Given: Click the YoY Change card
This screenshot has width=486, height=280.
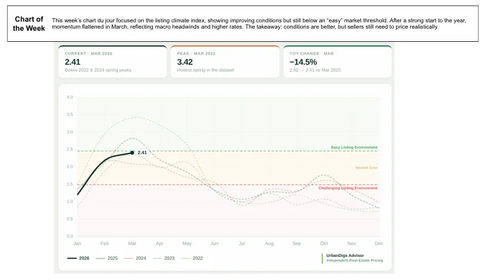Looking at the screenshot, I should (336, 62).
